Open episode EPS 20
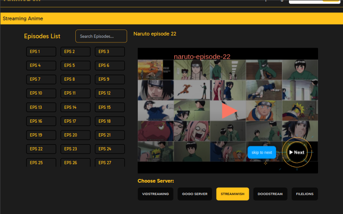Viewport: 343px width, 214px height. (75, 135)
